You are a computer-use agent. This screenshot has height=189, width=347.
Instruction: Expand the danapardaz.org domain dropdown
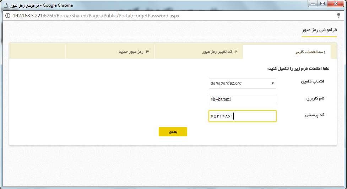242,84
